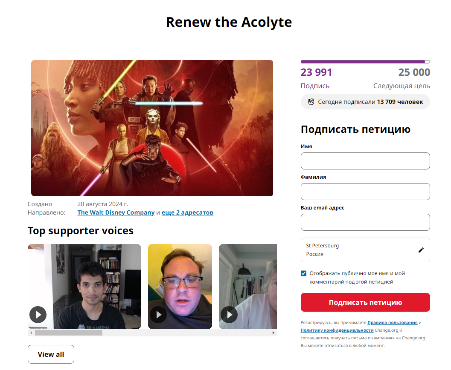
Task: Edit the St Petersburg location with pencil icon
Action: point(421,250)
